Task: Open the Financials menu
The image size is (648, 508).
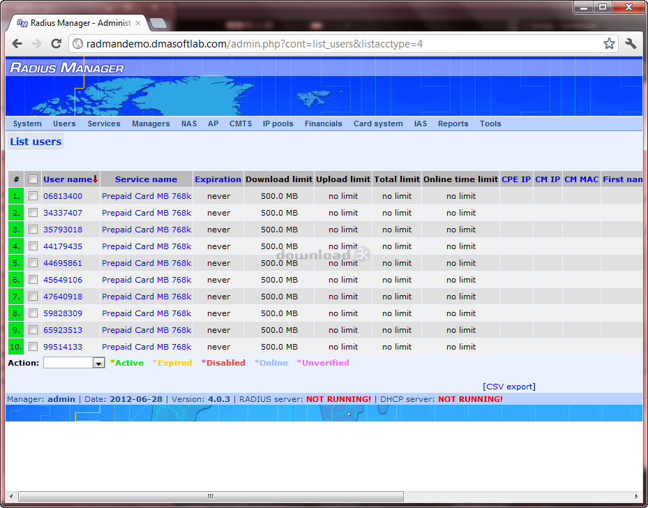Action: (x=323, y=124)
